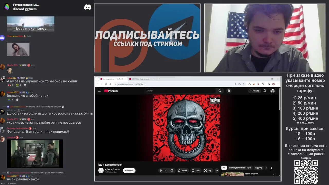The width and height of the screenshot is (329, 185).
Task: Click the username Crewtok in chat
Action: pos(11,137)
